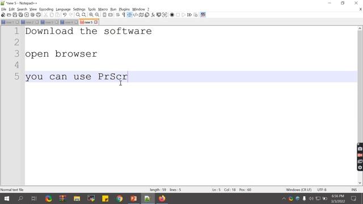This screenshot has width=363, height=204.
Task: Switch to the first document tab
Action: tap(10, 22)
